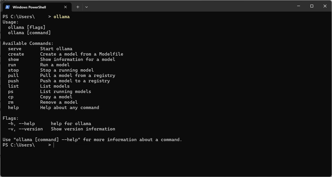Open a new terminal tab

click(78, 7)
